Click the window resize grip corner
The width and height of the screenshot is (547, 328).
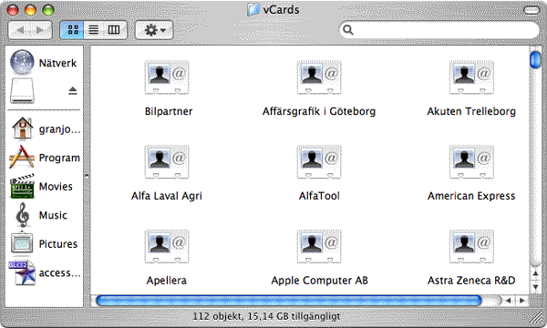tap(536, 317)
